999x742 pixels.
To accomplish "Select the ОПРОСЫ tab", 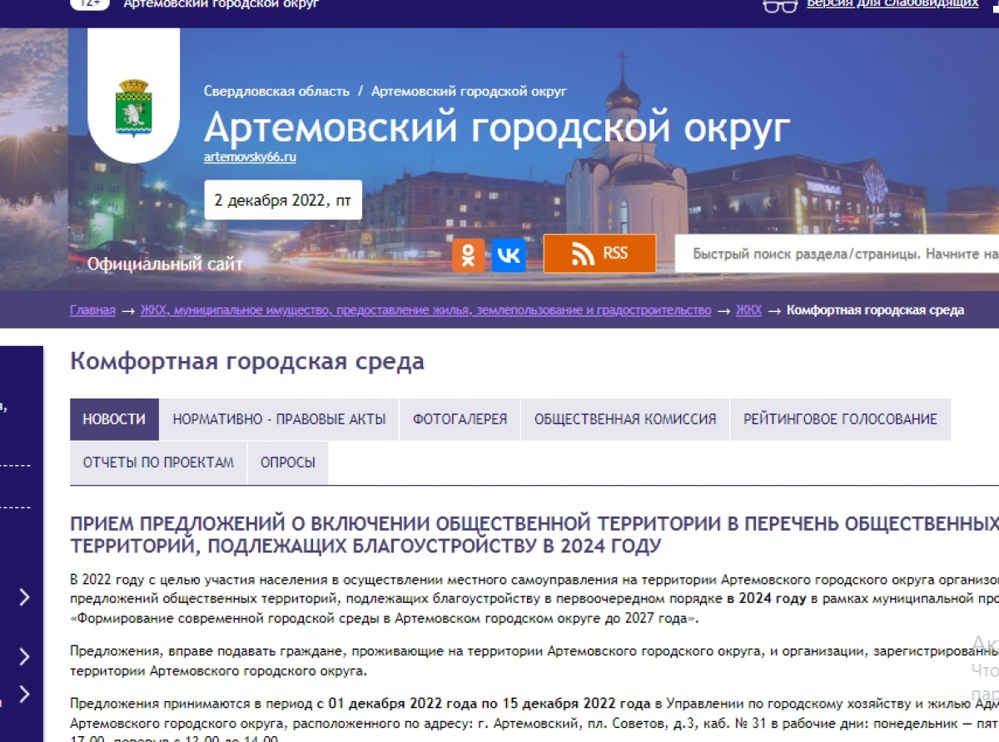I will coord(287,462).
